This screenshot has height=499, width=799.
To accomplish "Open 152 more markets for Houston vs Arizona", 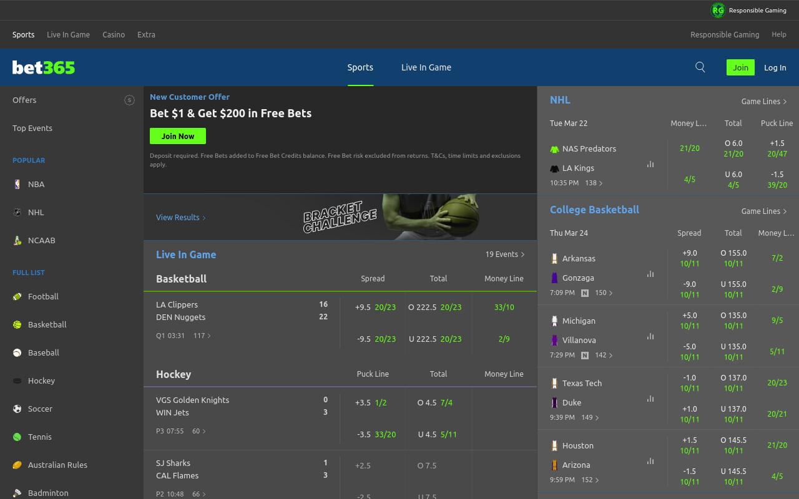I will 590,480.
